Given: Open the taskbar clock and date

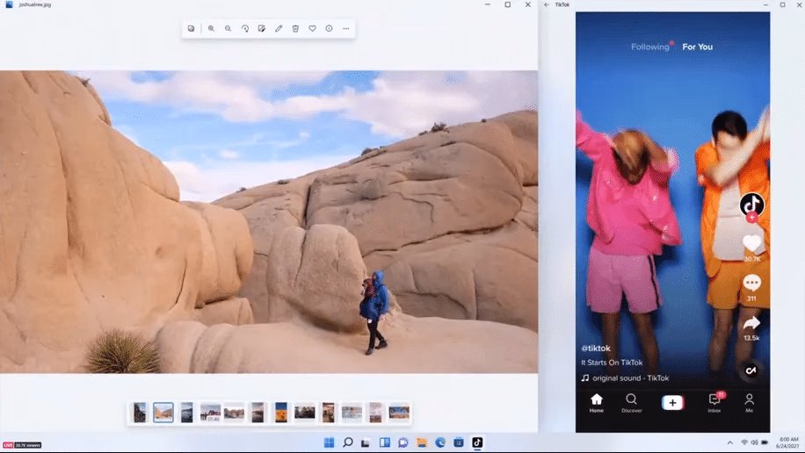Looking at the screenshot, I should 787,442.
